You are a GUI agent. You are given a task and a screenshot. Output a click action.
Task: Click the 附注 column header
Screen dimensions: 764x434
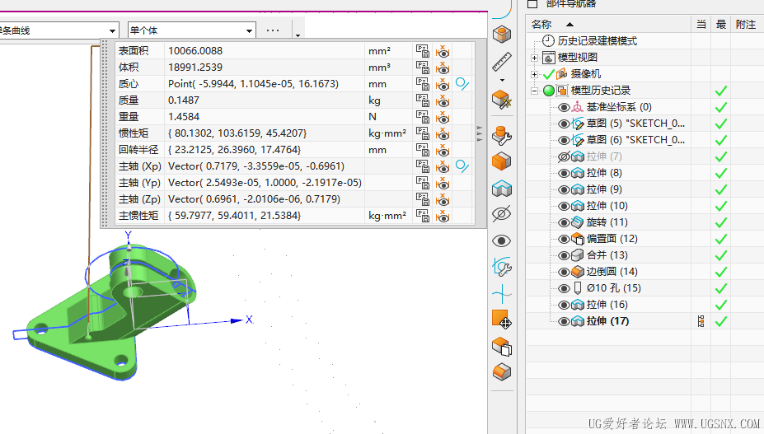(x=745, y=25)
